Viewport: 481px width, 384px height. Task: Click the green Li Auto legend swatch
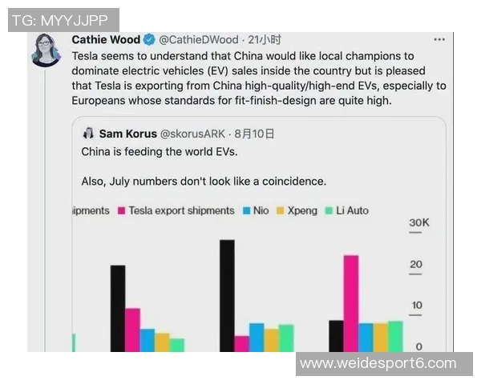point(328,210)
